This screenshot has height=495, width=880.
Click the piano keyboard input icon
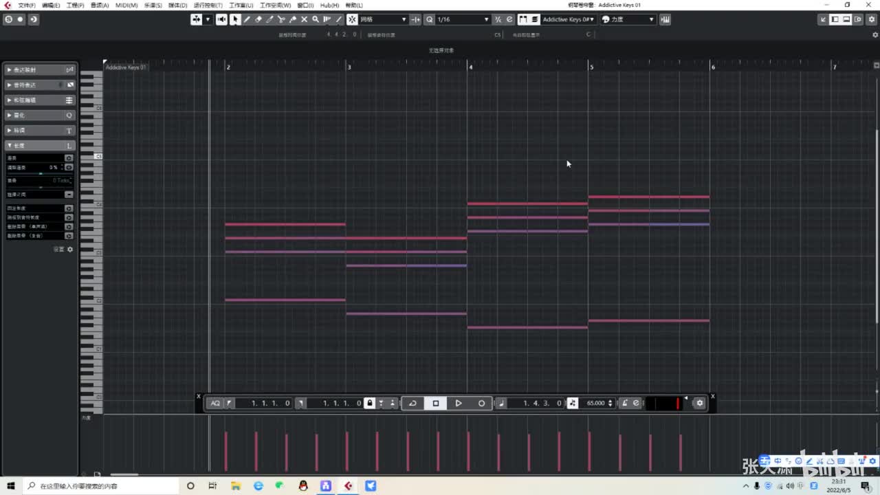(x=665, y=19)
